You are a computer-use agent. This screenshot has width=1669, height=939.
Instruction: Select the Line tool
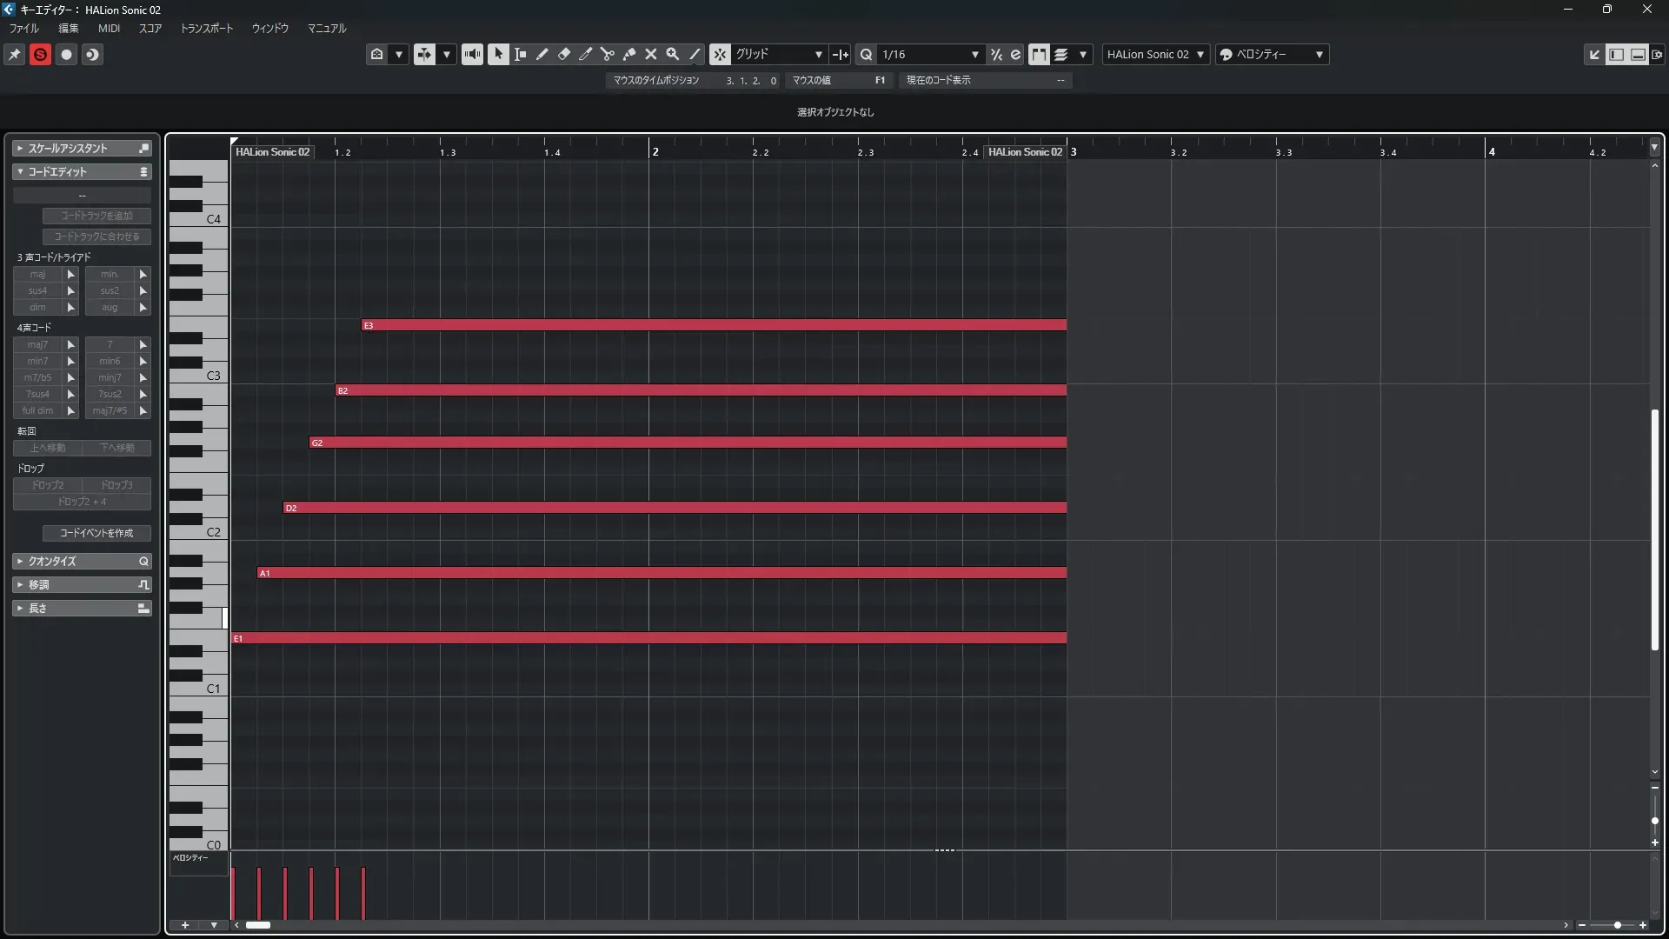click(x=695, y=54)
